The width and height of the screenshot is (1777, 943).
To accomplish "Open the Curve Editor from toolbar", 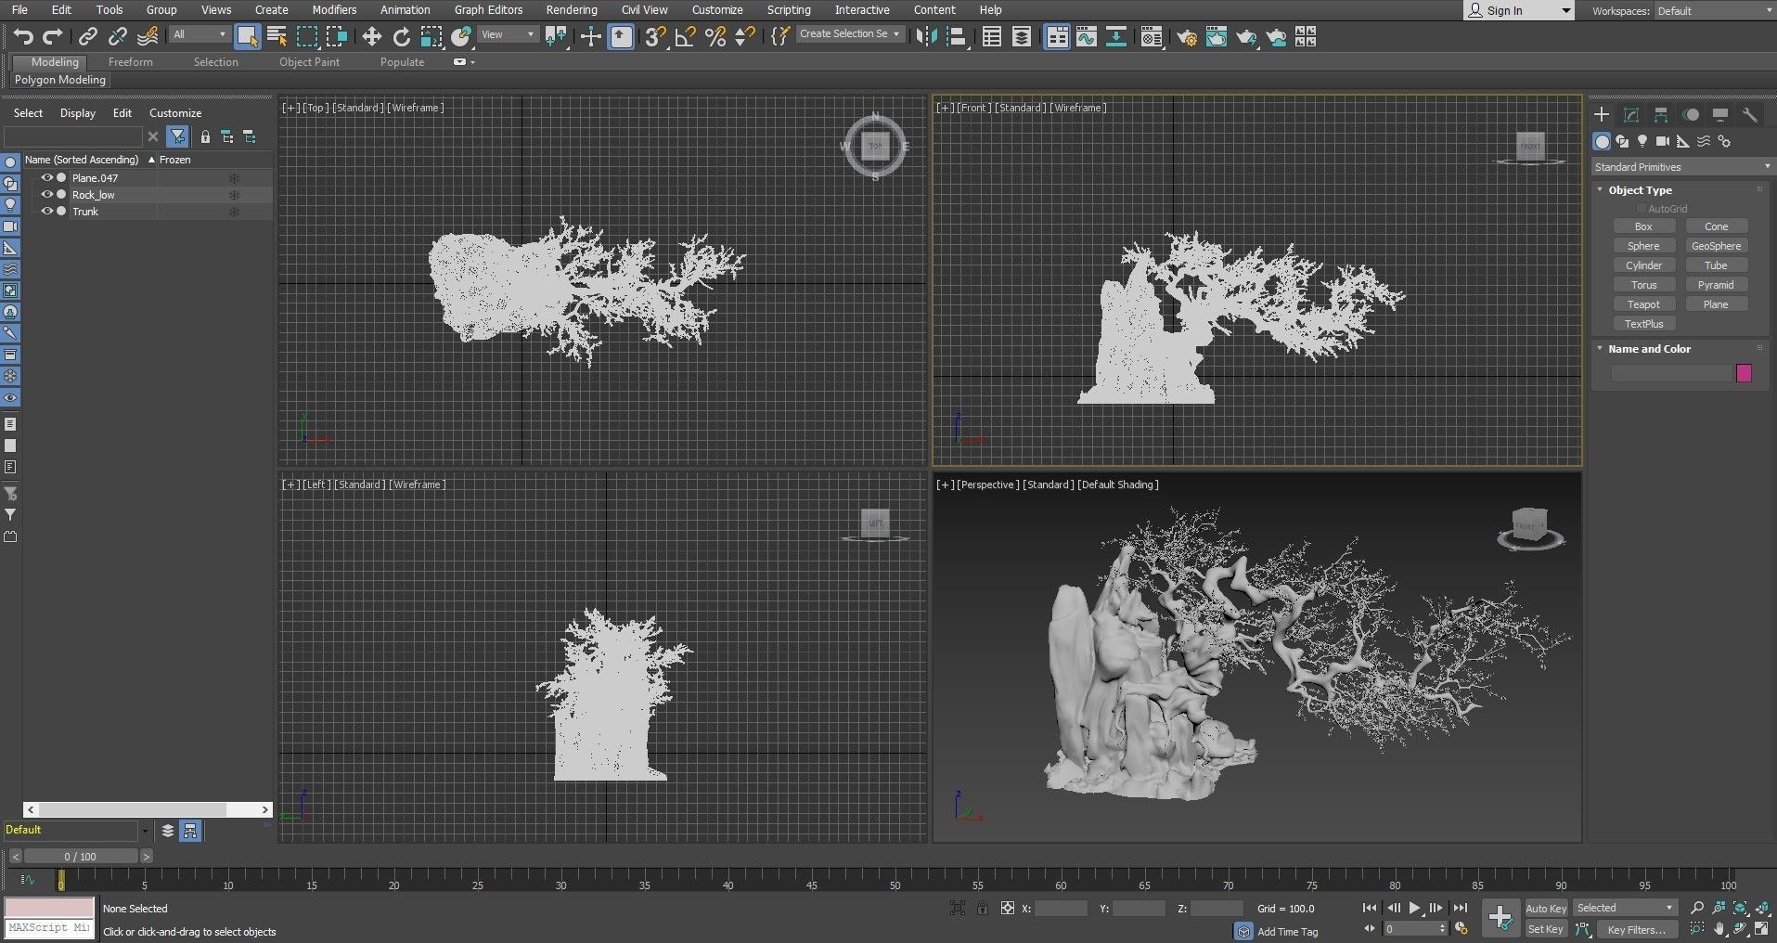I will point(1087,36).
